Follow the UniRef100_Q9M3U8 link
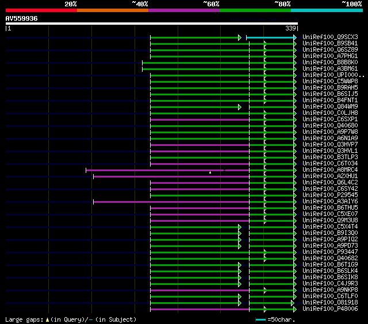Viewport: 368px width, 324px height. [330, 221]
